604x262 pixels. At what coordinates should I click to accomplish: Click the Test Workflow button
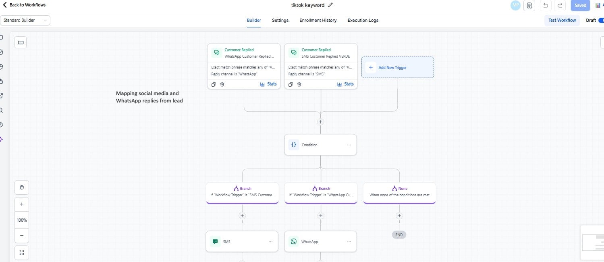point(562,20)
